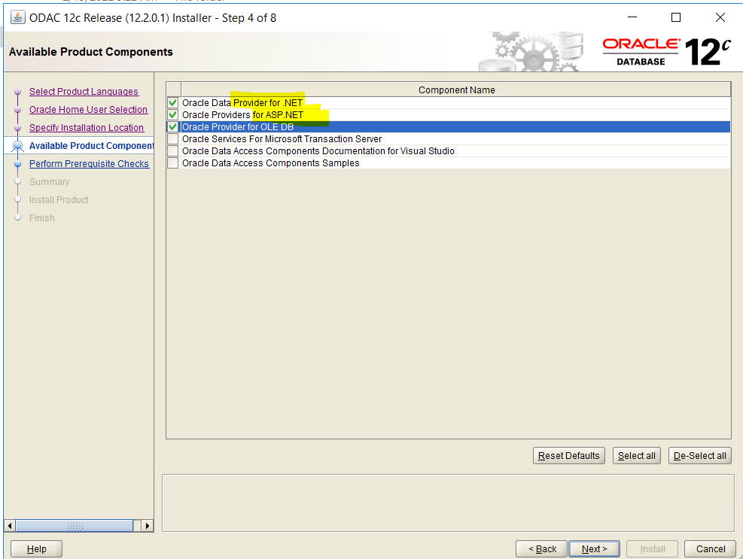
Task: Maximize the ODAC installer window
Action: 676,17
